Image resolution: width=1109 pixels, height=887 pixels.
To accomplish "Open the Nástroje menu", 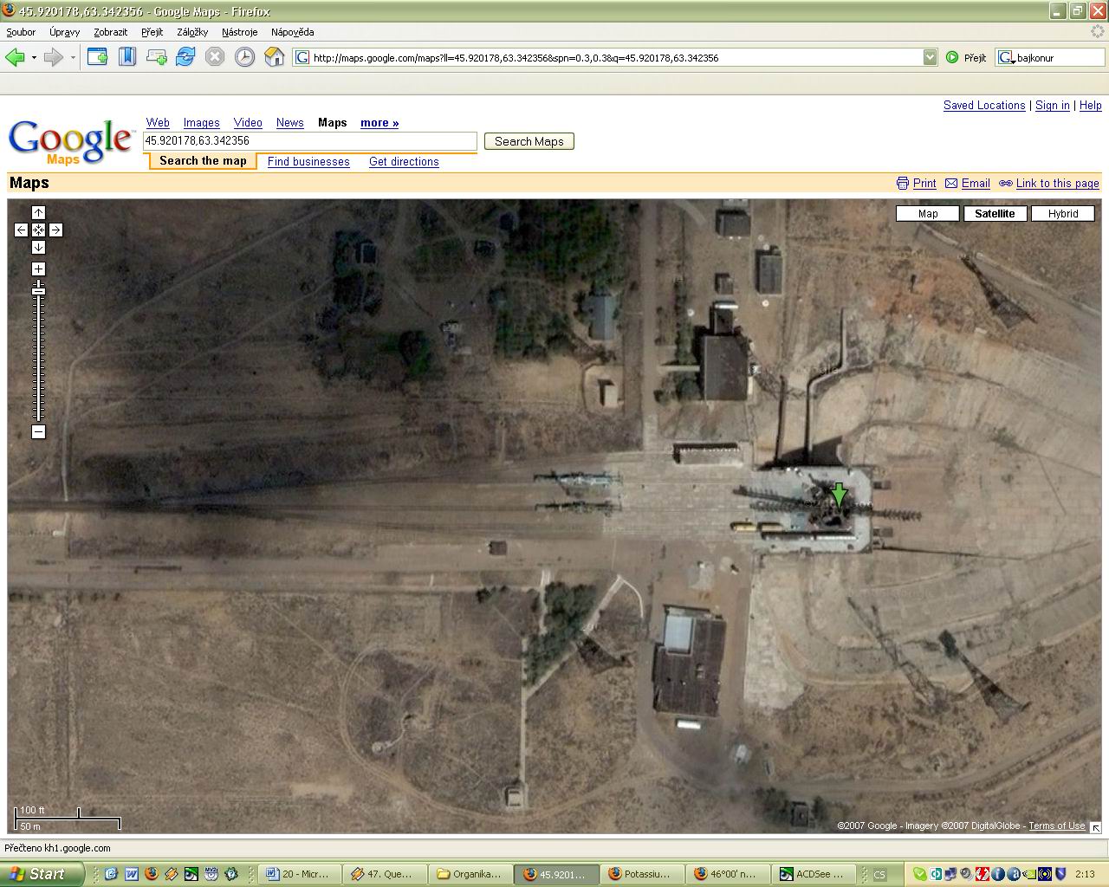I will click(239, 32).
